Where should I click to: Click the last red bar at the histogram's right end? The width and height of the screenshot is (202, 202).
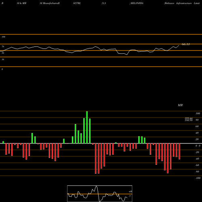179,151
